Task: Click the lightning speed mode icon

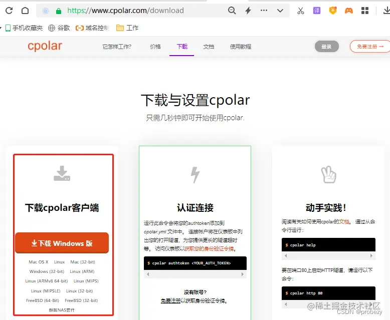Action: pos(248,11)
